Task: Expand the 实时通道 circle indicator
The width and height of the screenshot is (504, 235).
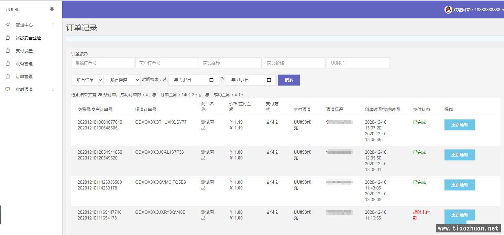Action: click(53, 89)
